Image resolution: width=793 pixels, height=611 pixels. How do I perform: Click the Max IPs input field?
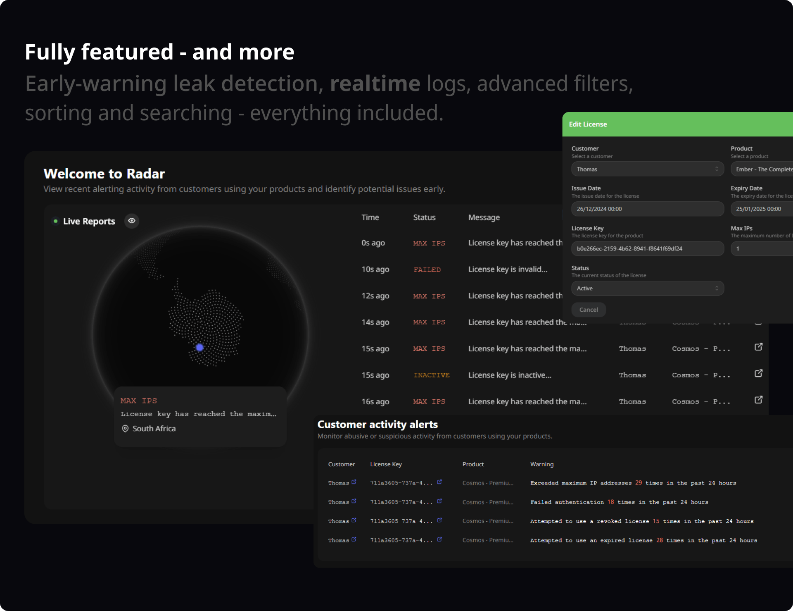pos(762,248)
